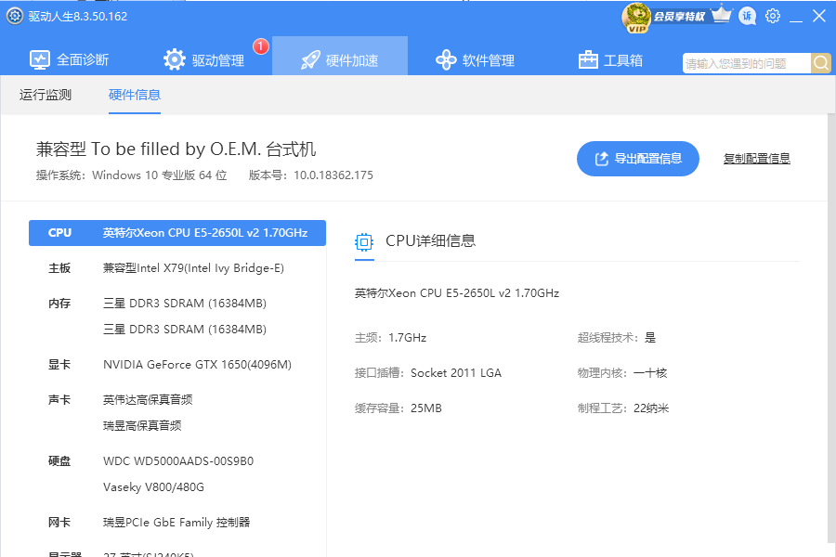The width and height of the screenshot is (836, 557).
Task: Select 瑞昱高保真音频 sound card entry
Action: [x=142, y=426]
